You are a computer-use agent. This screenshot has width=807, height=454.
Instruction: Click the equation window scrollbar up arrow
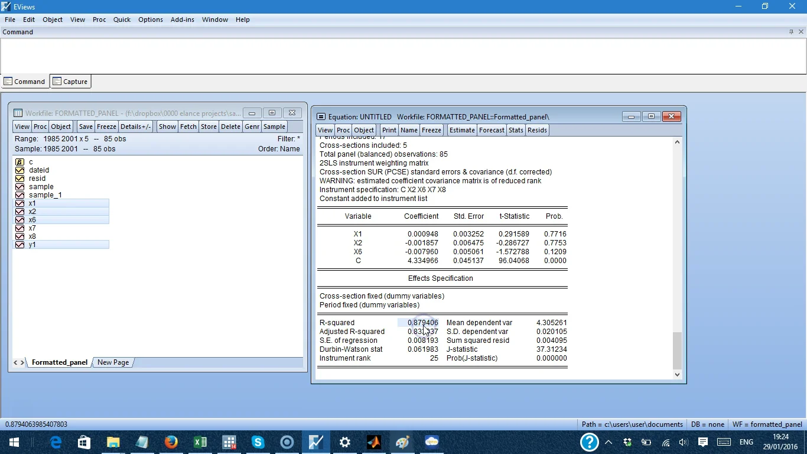click(677, 142)
